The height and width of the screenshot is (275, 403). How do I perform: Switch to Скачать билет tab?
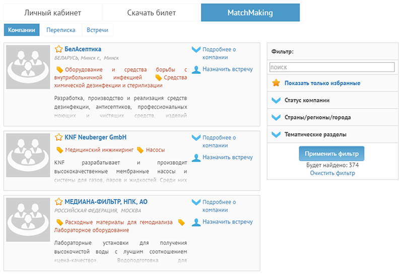tap(151, 13)
